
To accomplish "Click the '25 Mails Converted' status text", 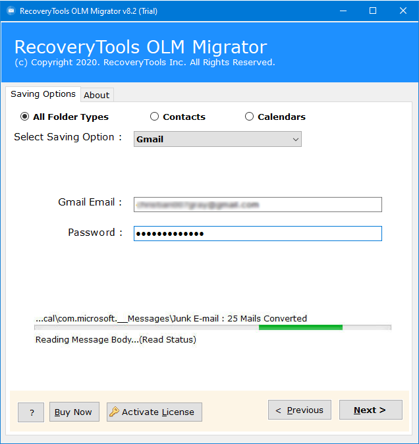I will (267, 319).
